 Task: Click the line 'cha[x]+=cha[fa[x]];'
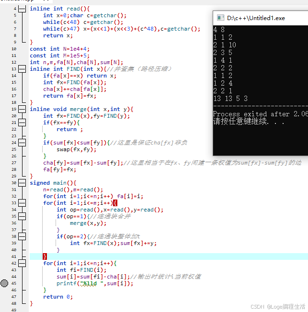pos(75,89)
